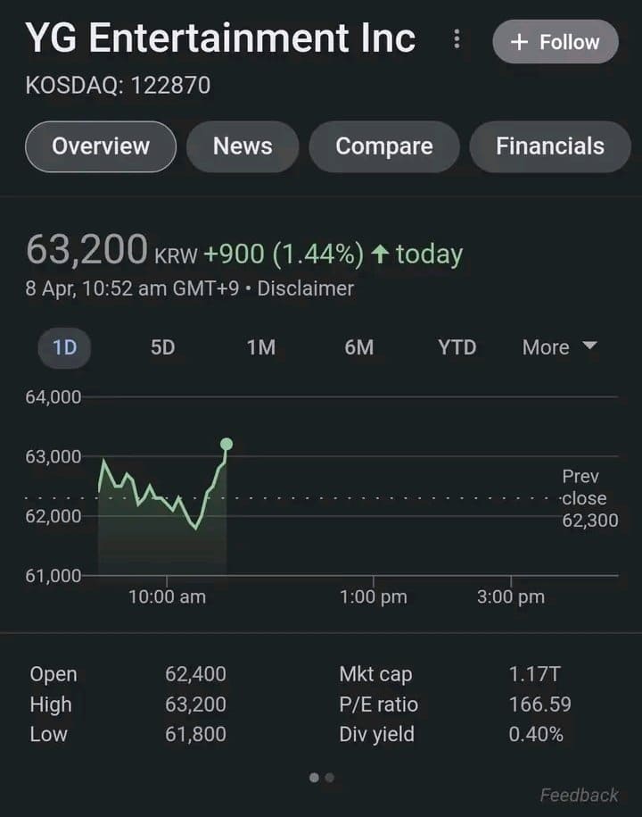Switch chart to 5D range
The width and height of the screenshot is (642, 817).
pyautogui.click(x=162, y=347)
